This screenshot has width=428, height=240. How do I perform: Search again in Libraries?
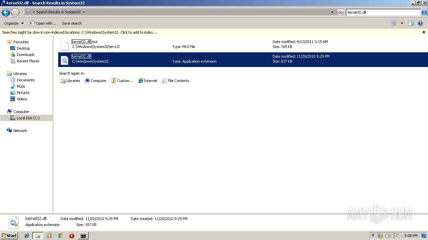(x=70, y=81)
